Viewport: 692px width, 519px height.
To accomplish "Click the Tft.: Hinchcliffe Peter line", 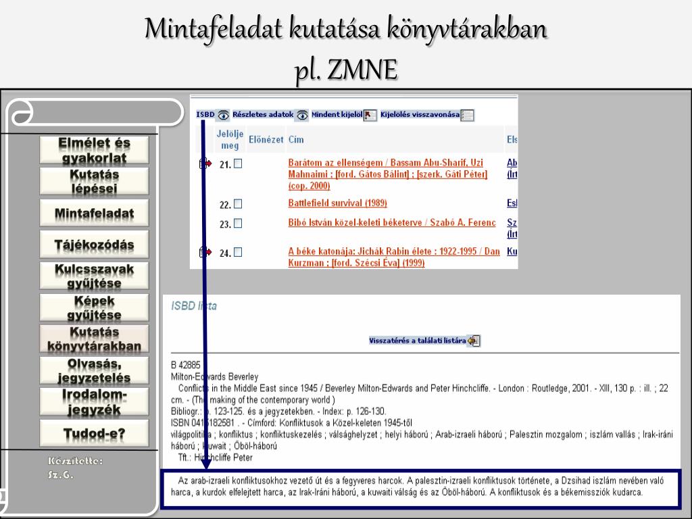I will (216, 458).
